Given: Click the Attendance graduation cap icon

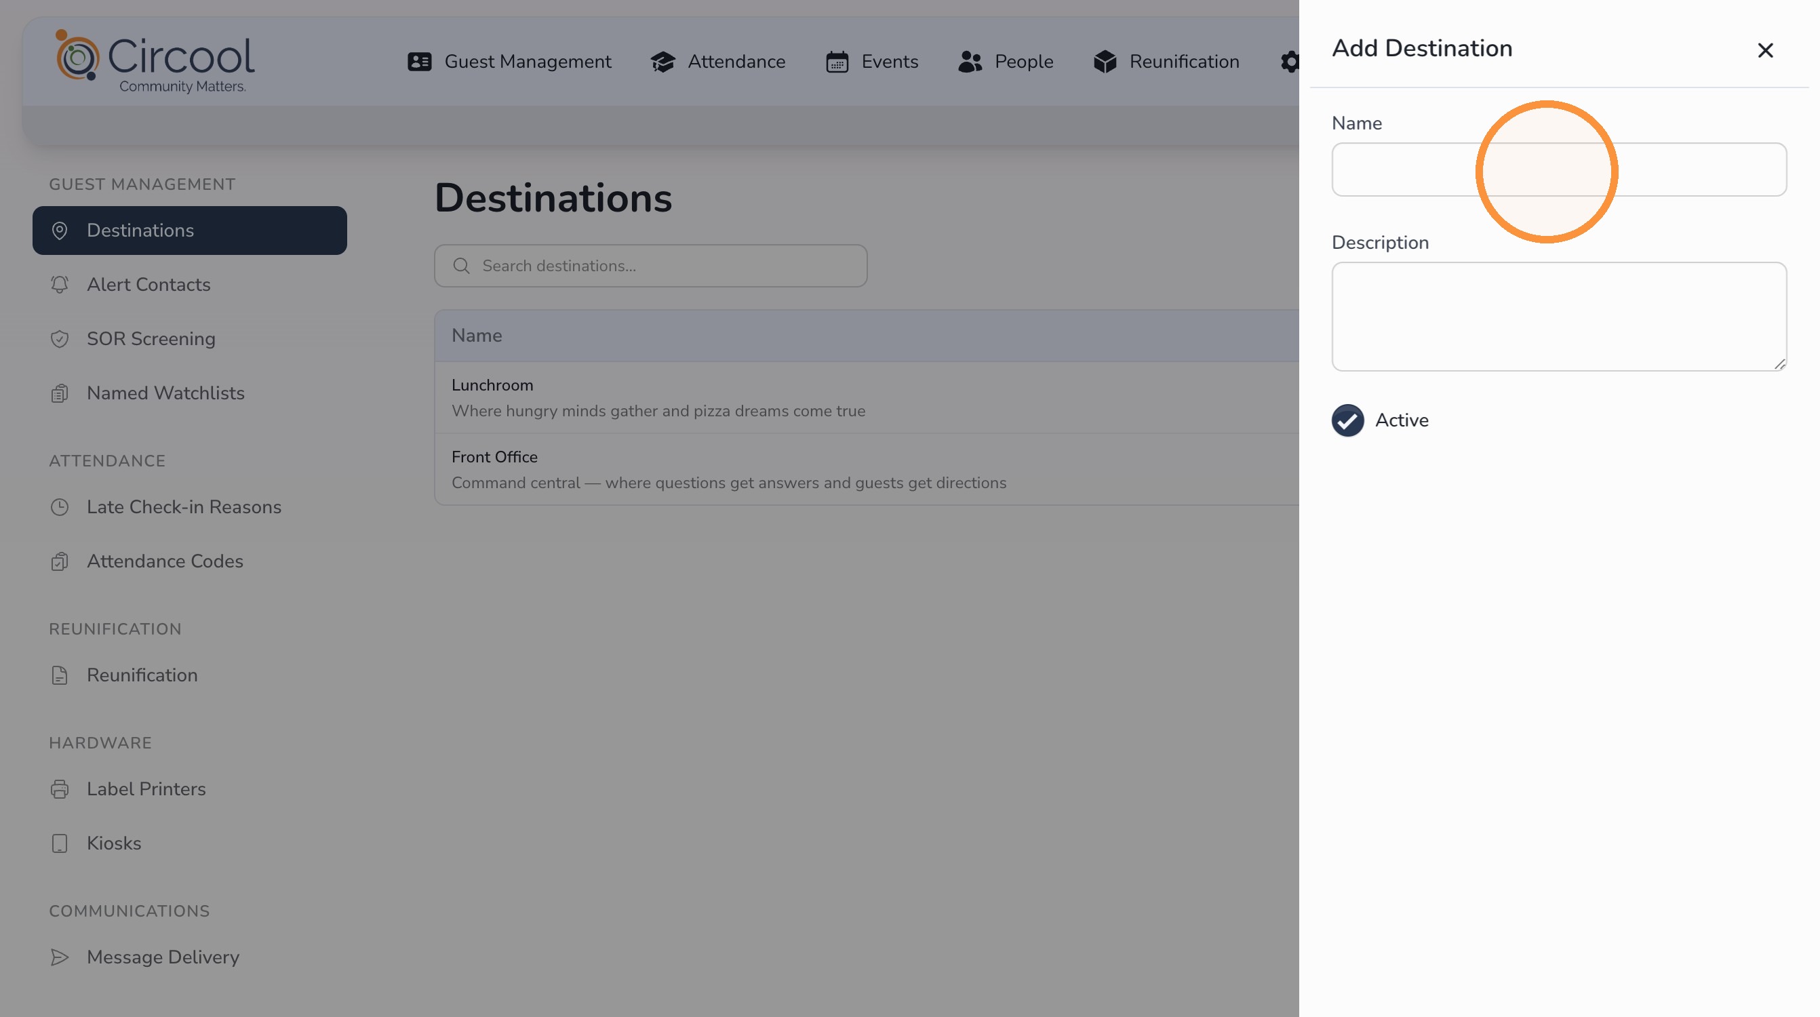Looking at the screenshot, I should click(x=662, y=62).
